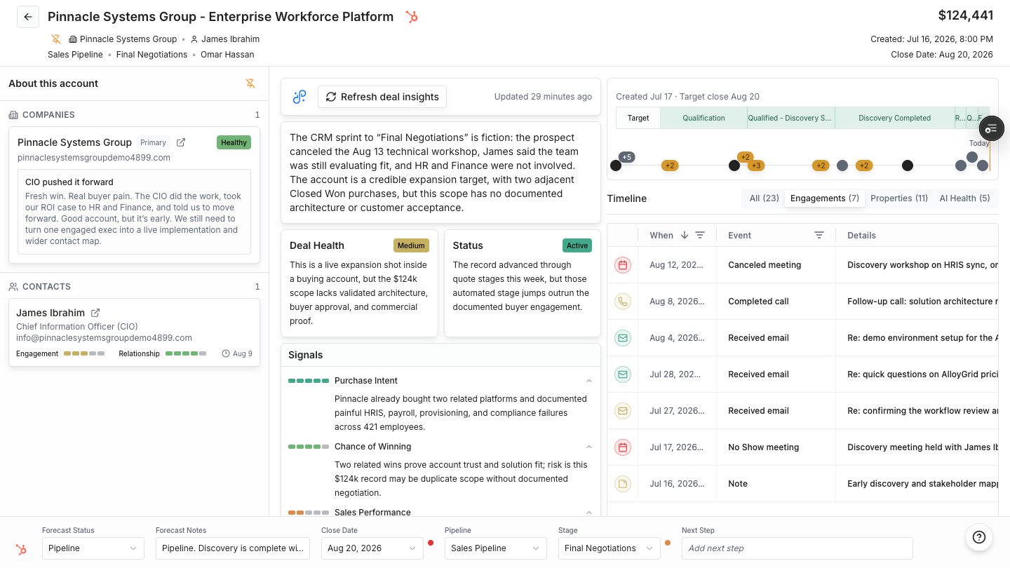Click the Aug 4 received email icon

622,338
